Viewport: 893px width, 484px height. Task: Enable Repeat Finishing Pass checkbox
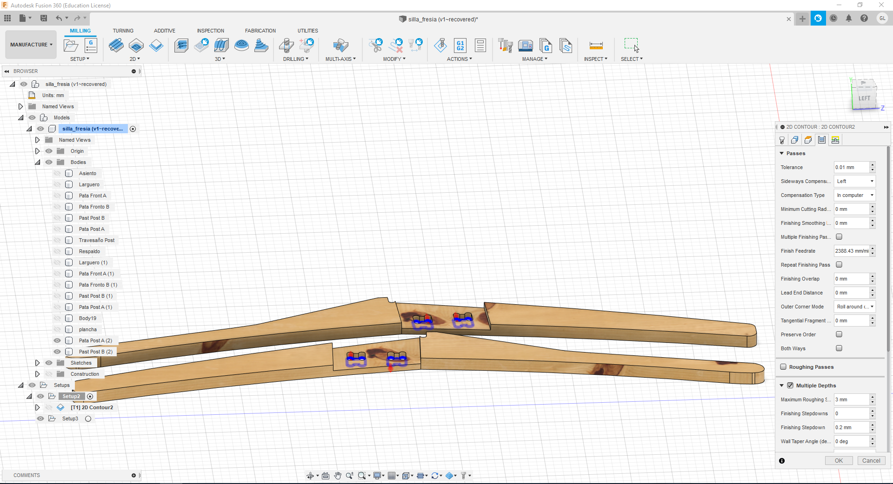[839, 265]
